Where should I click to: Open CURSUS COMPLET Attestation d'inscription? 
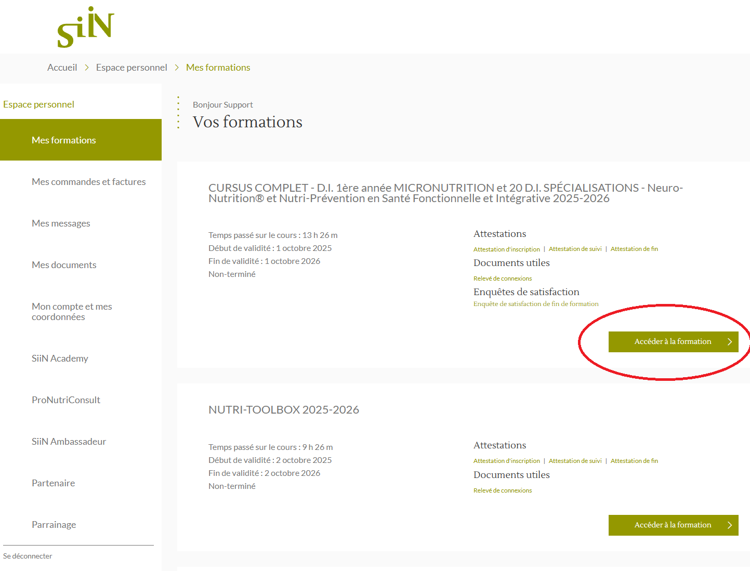coord(507,249)
